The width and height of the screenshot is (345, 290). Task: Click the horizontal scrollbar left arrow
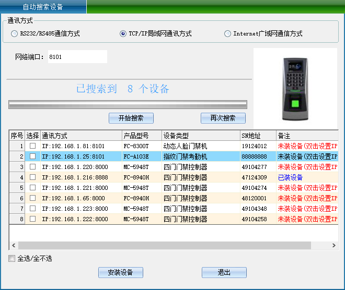pos(13,245)
